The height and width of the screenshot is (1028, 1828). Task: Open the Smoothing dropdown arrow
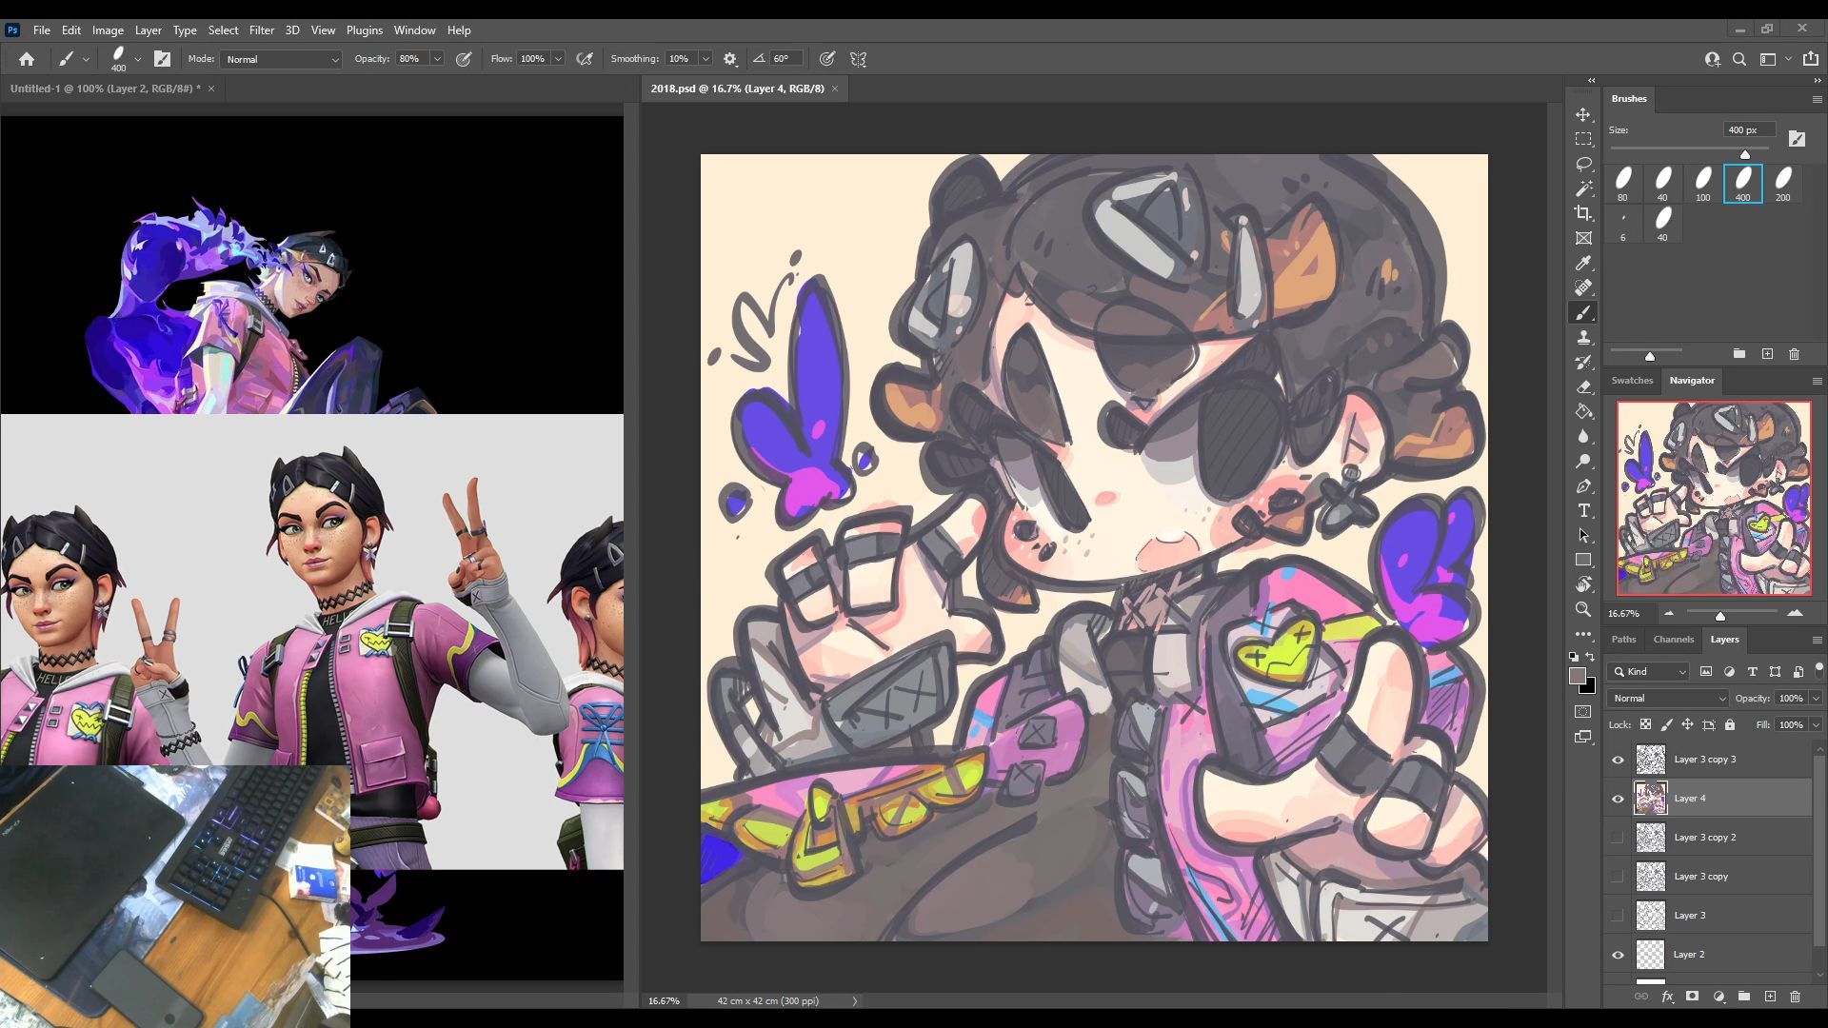click(x=705, y=59)
